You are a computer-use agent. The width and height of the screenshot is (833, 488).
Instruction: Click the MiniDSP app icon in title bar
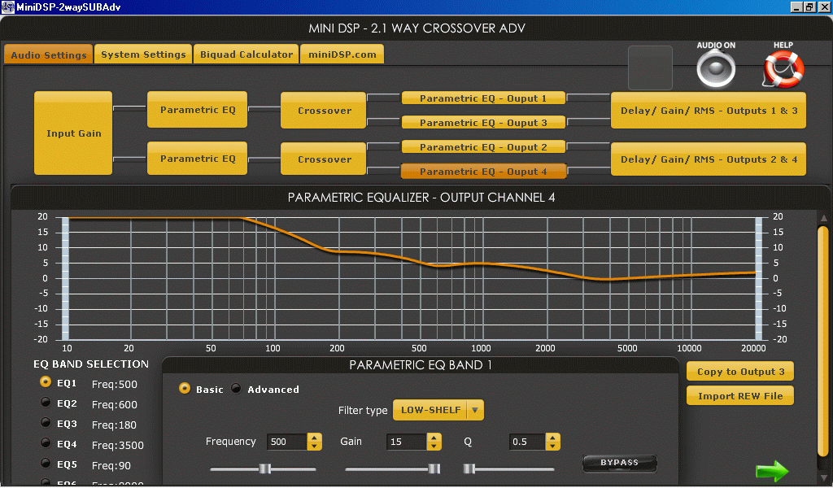pos(7,7)
